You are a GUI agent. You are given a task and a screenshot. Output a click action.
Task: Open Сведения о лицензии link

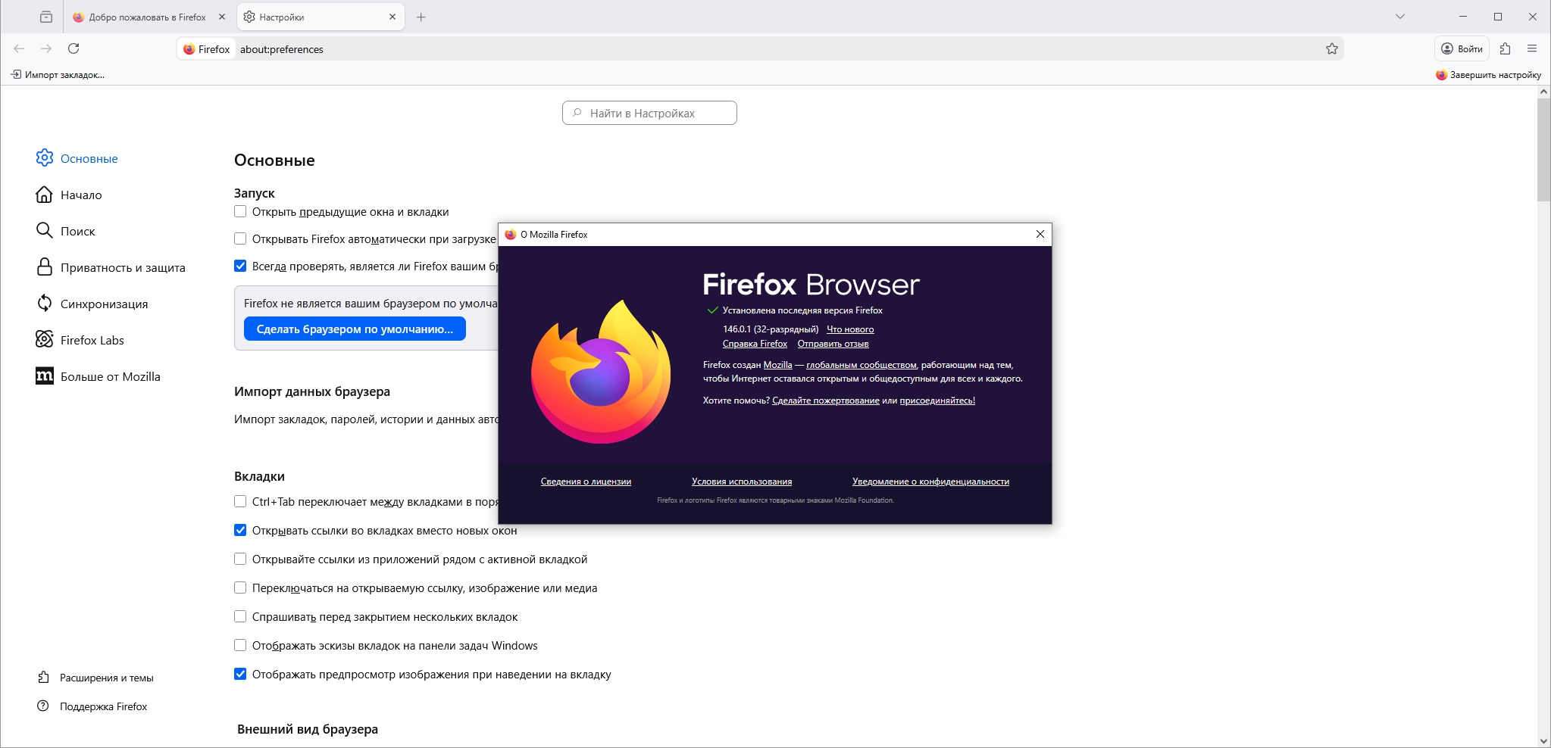tap(586, 482)
